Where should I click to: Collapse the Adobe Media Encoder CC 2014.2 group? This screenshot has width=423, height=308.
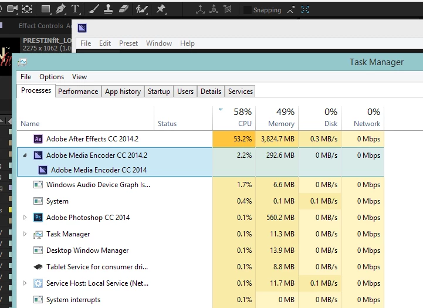25,155
